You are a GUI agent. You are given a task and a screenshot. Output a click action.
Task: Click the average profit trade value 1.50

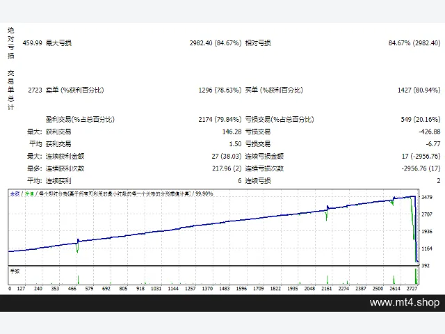click(x=235, y=144)
